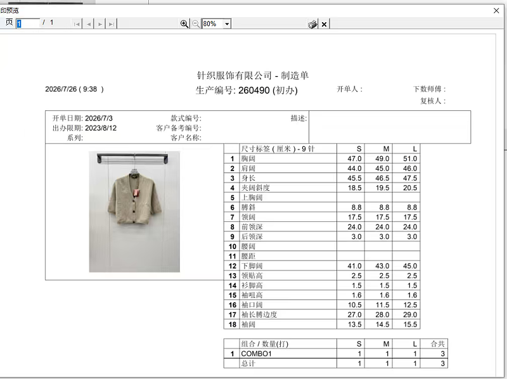
Task: Select the 胸阔 measurement row
Action: pyautogui.click(x=322, y=158)
